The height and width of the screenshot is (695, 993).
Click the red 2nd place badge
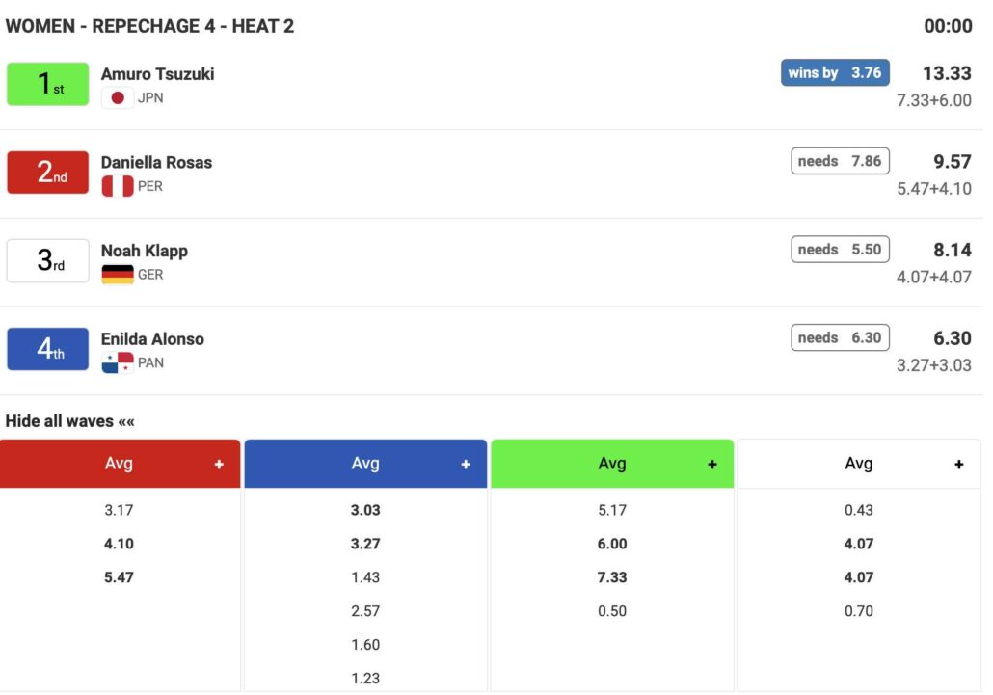pyautogui.click(x=48, y=173)
